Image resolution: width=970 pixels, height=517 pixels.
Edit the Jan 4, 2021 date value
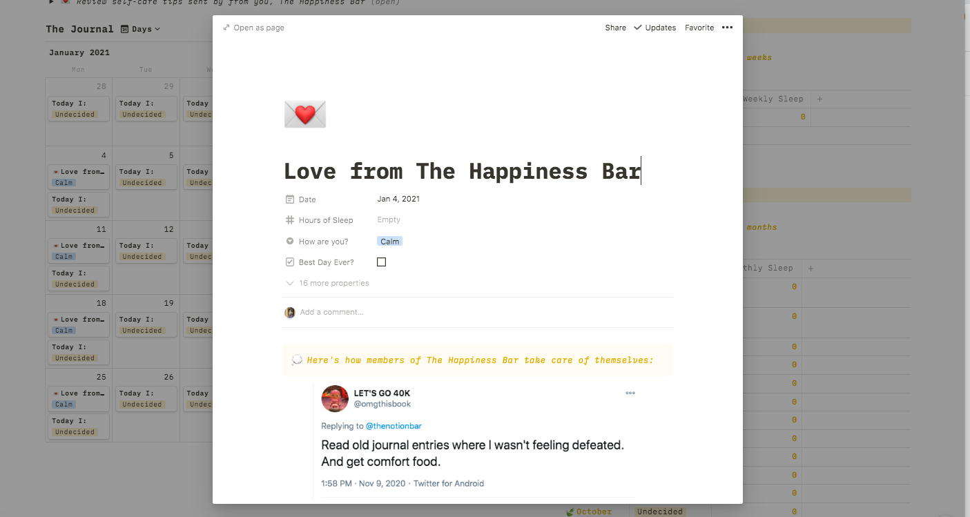[398, 199]
